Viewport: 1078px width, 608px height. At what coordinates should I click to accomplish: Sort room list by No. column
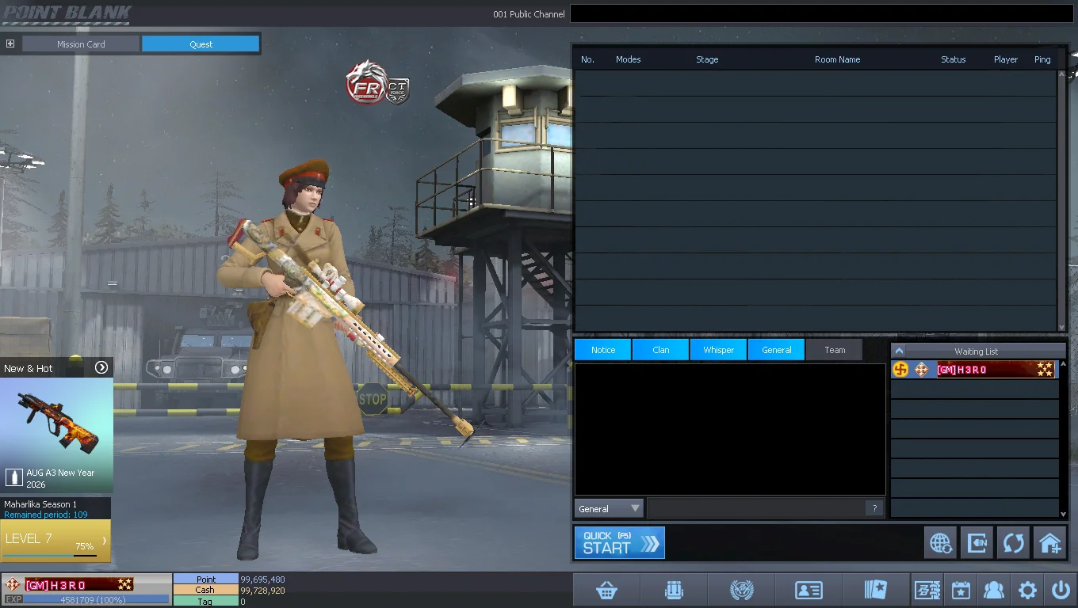pyautogui.click(x=587, y=59)
